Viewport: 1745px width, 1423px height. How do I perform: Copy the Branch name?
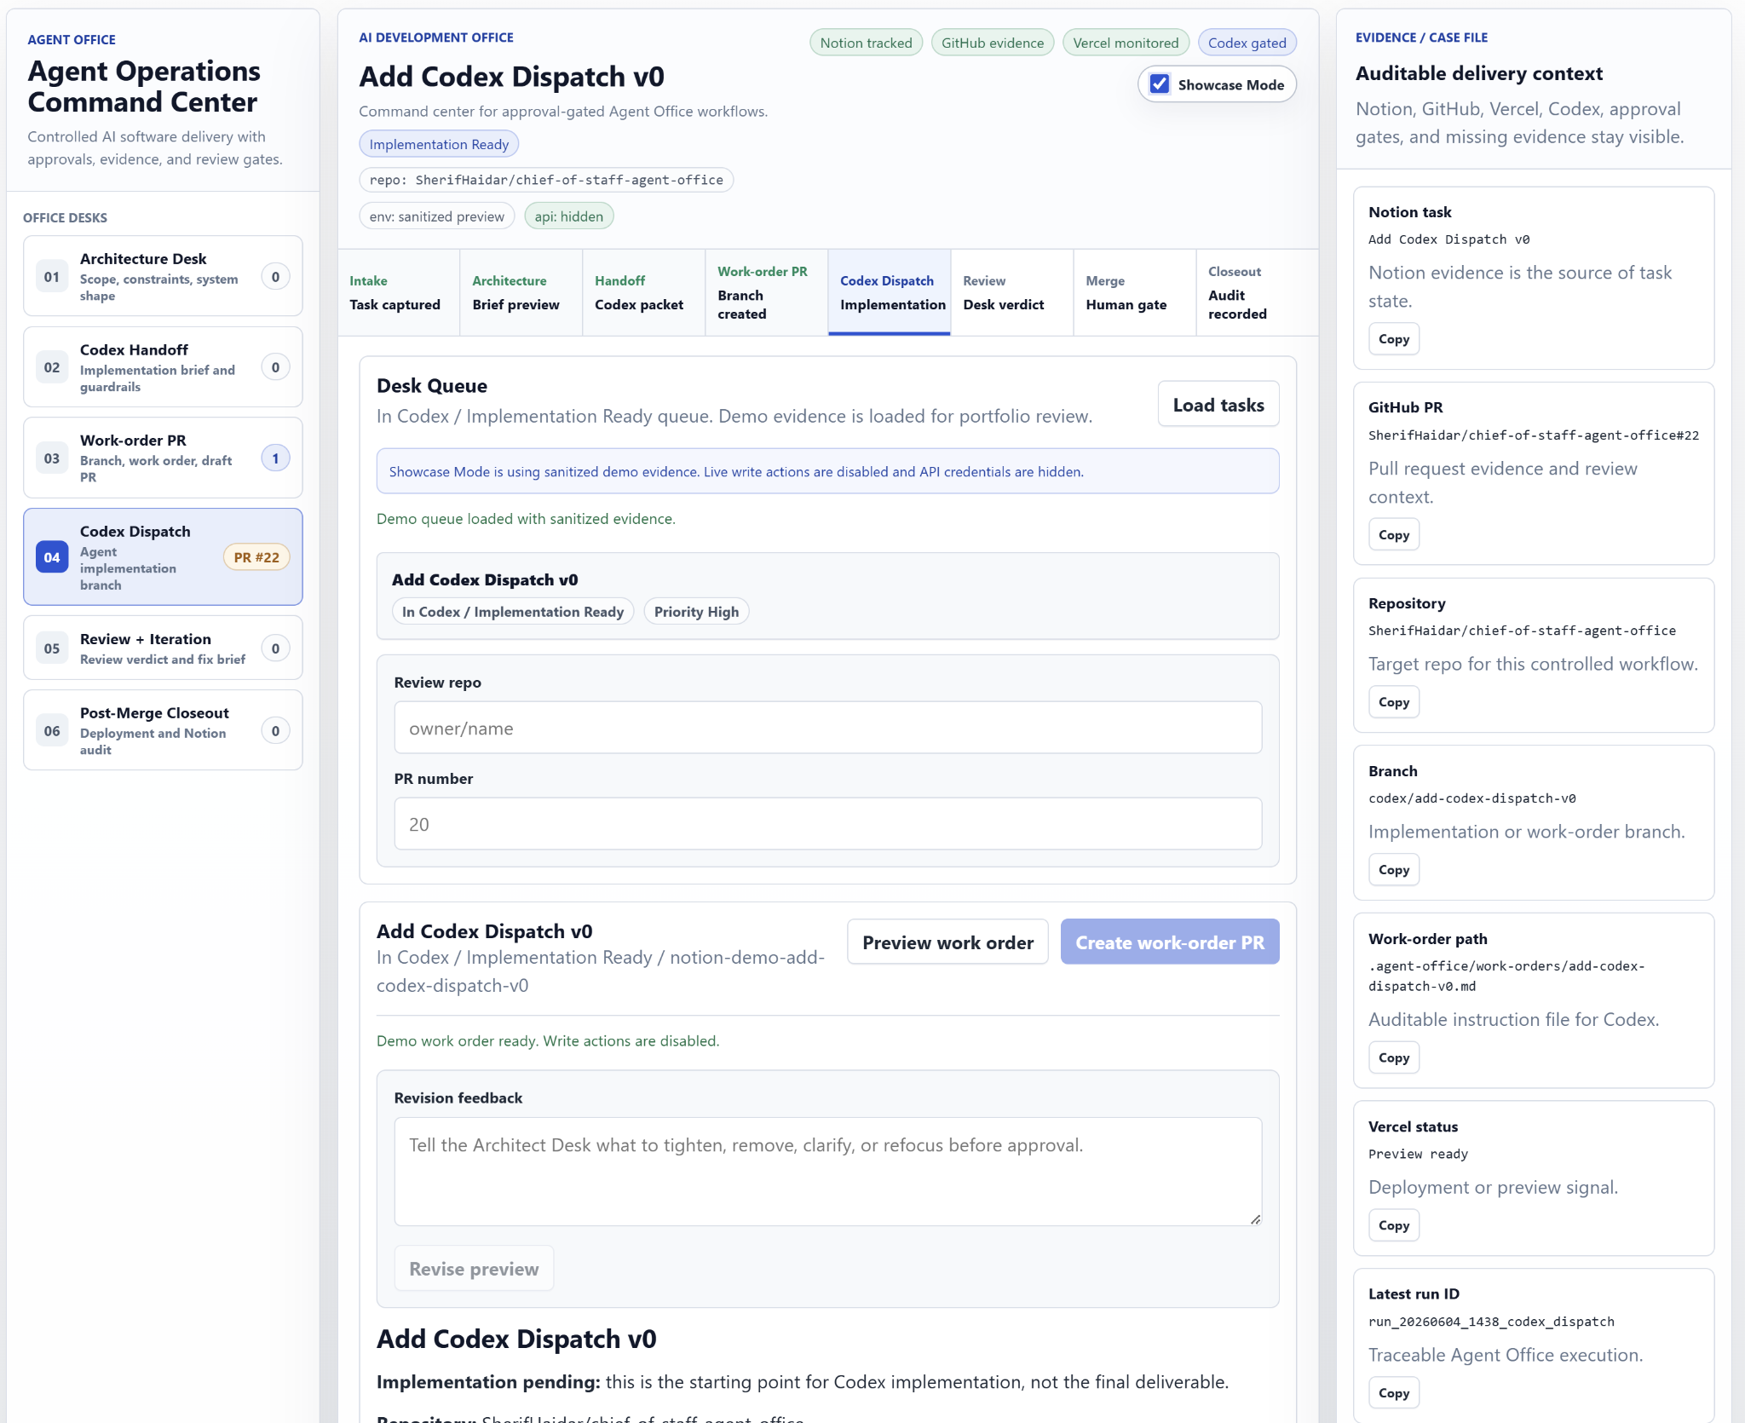click(x=1394, y=870)
